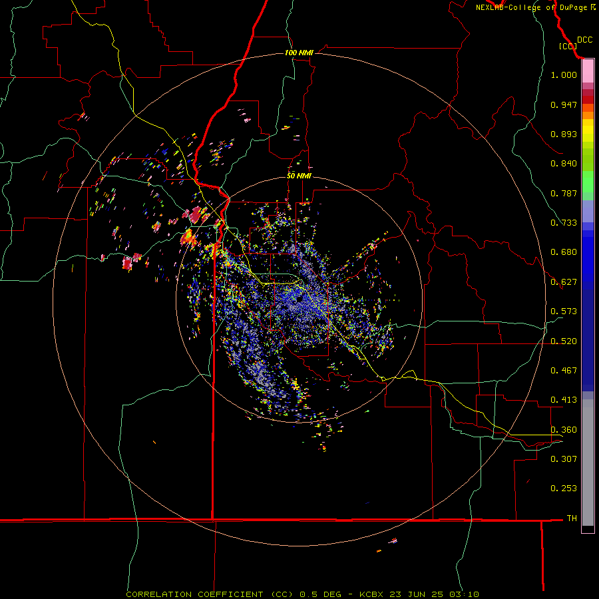Click the 50 NMI range ring label
The height and width of the screenshot is (599, 599).
[299, 176]
